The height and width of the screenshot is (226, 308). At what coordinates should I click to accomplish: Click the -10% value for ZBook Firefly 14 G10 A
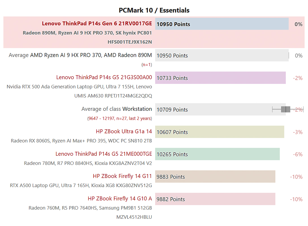(x=296, y=199)
